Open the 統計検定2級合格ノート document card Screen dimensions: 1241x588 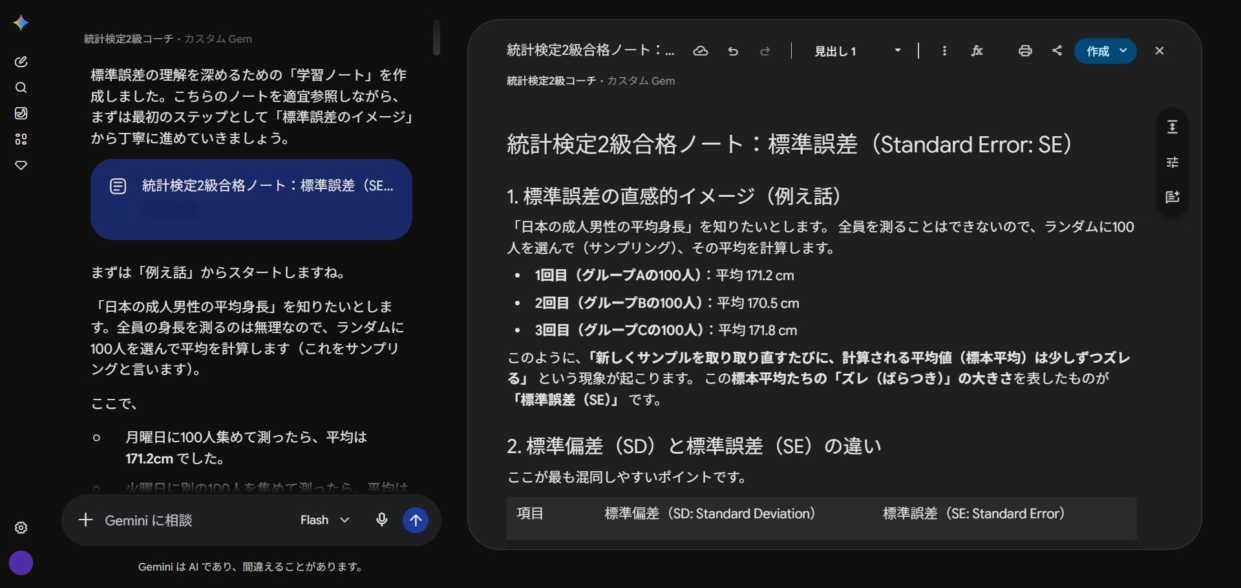click(251, 199)
